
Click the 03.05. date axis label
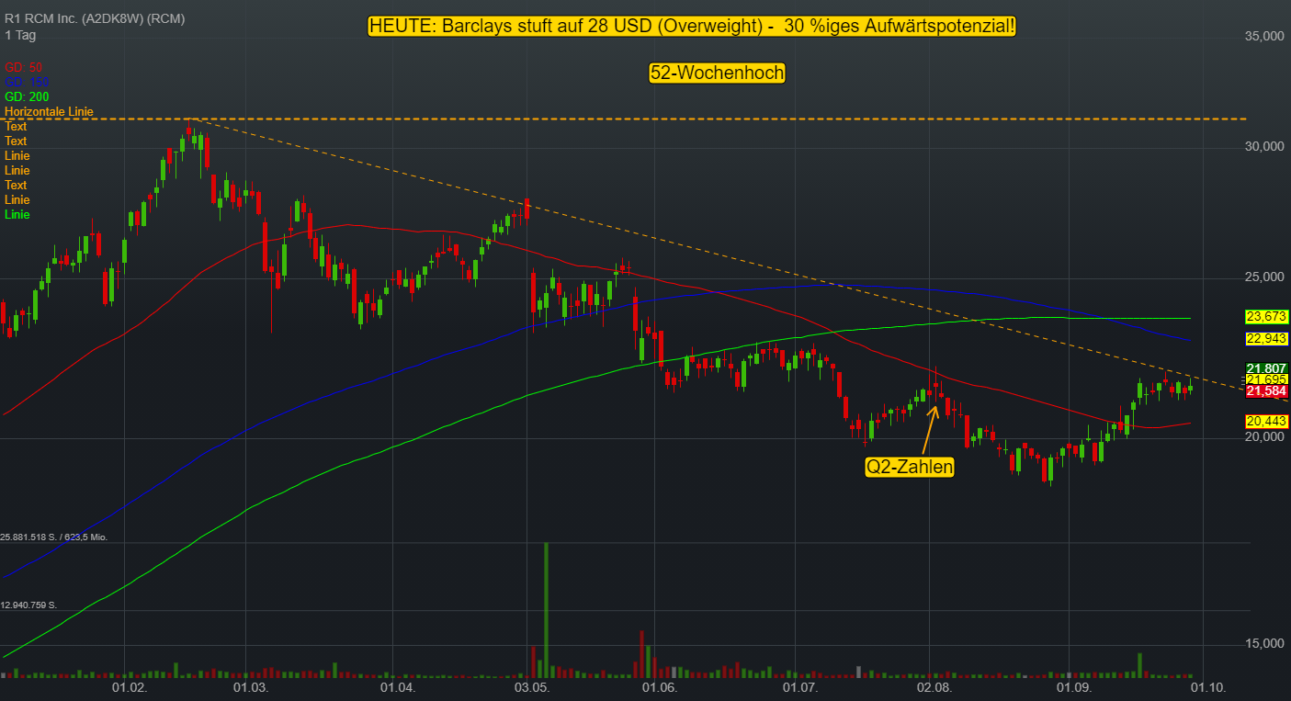(532, 688)
